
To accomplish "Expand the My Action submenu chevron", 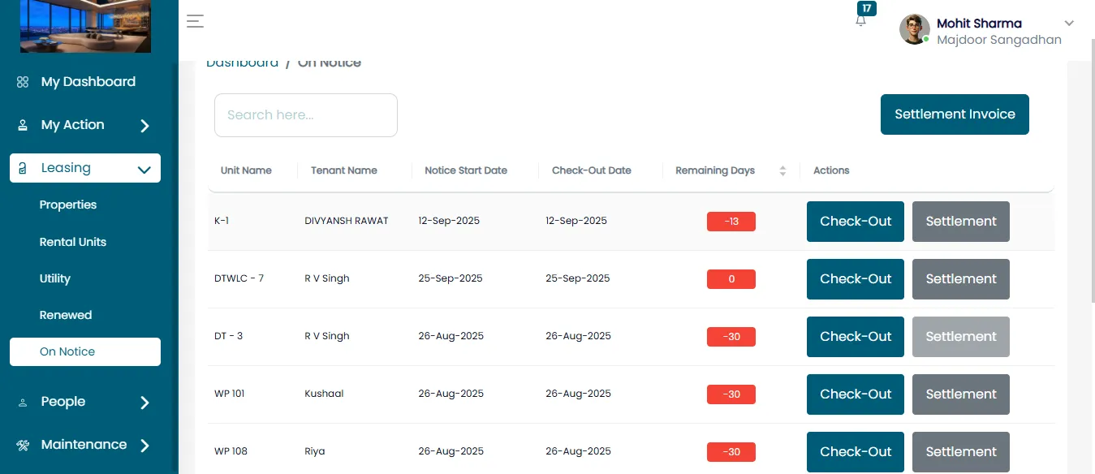I will (144, 126).
